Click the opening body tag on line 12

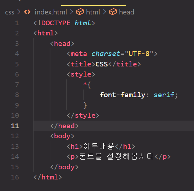click(x=62, y=136)
